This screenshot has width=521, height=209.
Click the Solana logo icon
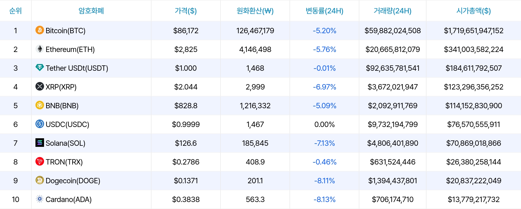point(40,143)
